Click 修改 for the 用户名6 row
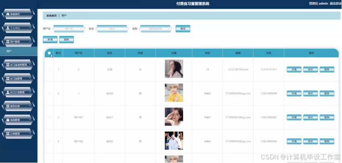This screenshot has width=342, height=163. click(310, 141)
